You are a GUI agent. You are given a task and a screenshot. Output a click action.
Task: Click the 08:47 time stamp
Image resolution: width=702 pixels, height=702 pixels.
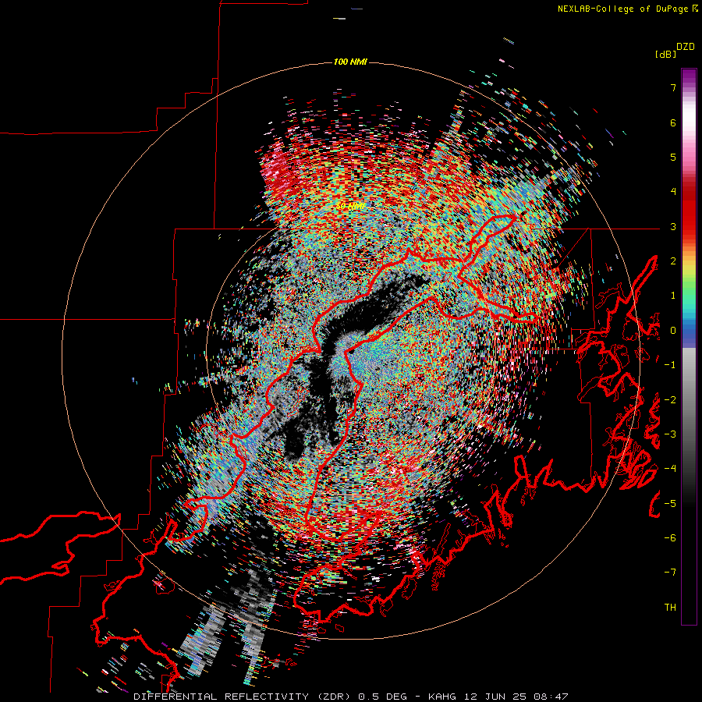pos(552,697)
